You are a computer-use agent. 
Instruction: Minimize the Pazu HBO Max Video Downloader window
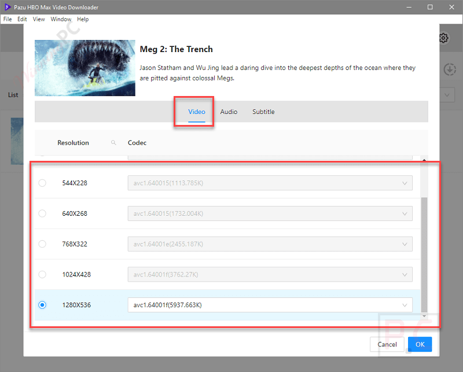(x=409, y=7)
